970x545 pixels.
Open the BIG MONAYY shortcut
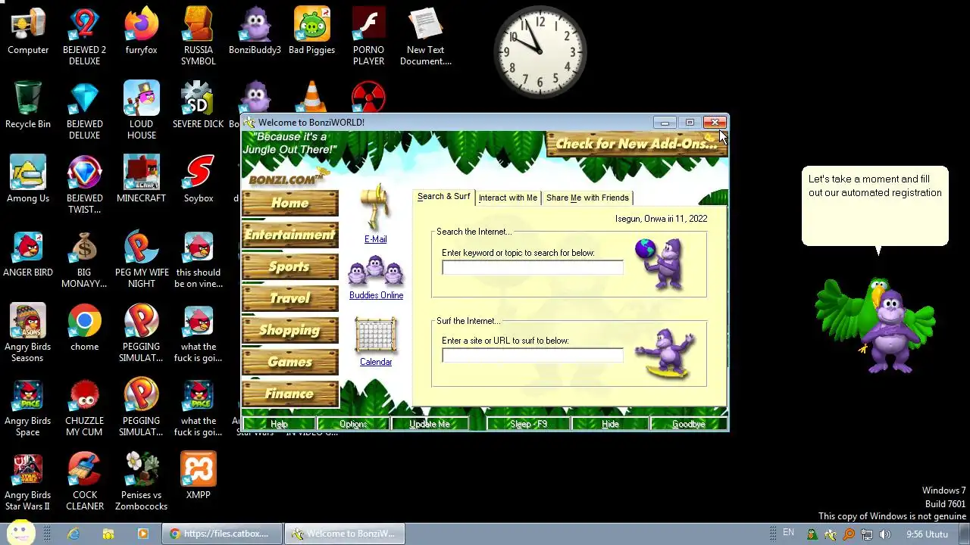pyautogui.click(x=84, y=259)
